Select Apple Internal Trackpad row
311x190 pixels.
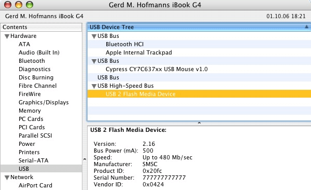199,52
